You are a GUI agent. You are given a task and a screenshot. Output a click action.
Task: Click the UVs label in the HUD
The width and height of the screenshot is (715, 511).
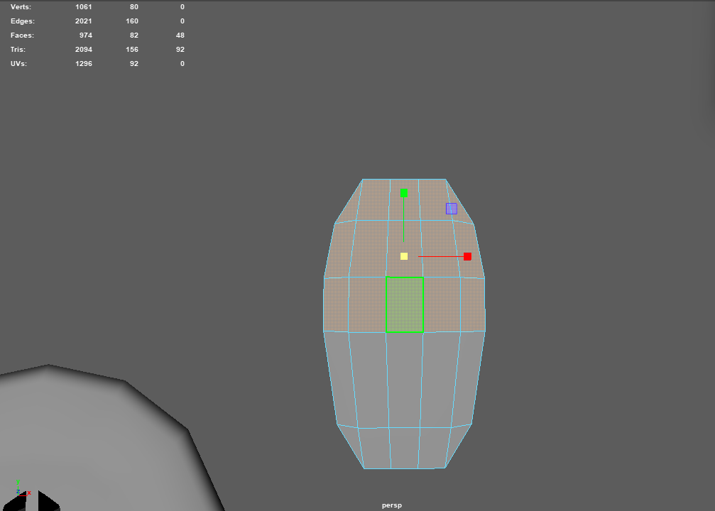click(19, 64)
